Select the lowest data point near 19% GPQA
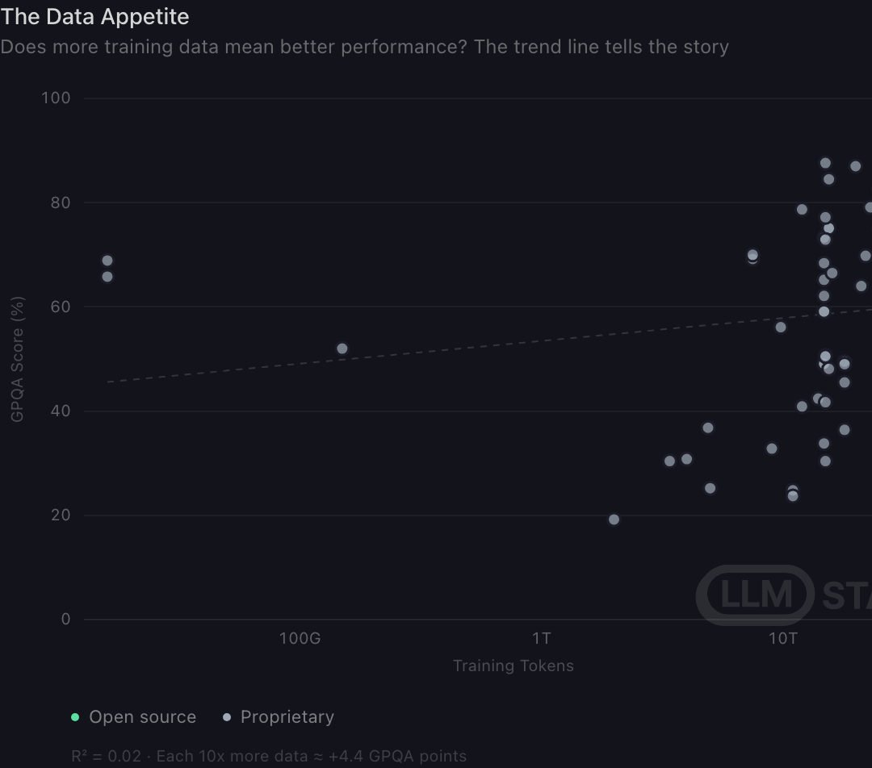The height and width of the screenshot is (768, 872). [x=614, y=520]
